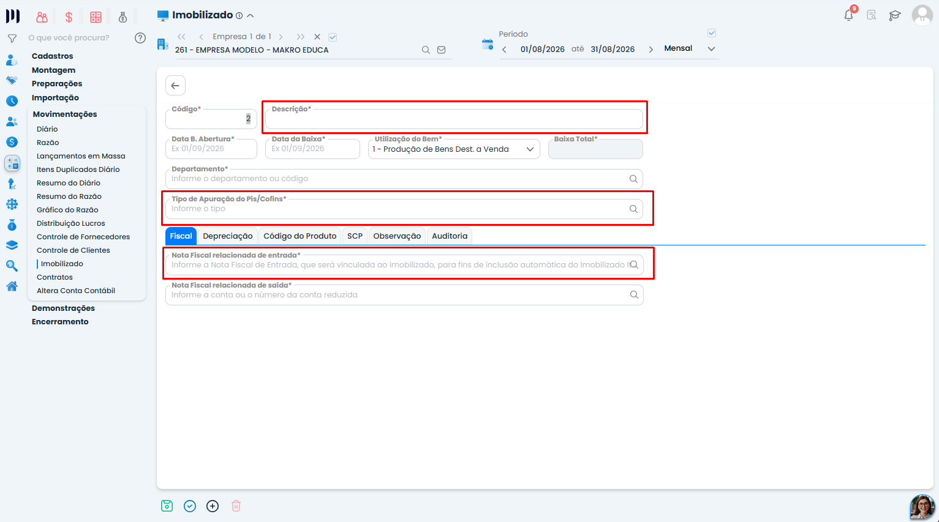Expand the Cadastros menu section

point(53,56)
